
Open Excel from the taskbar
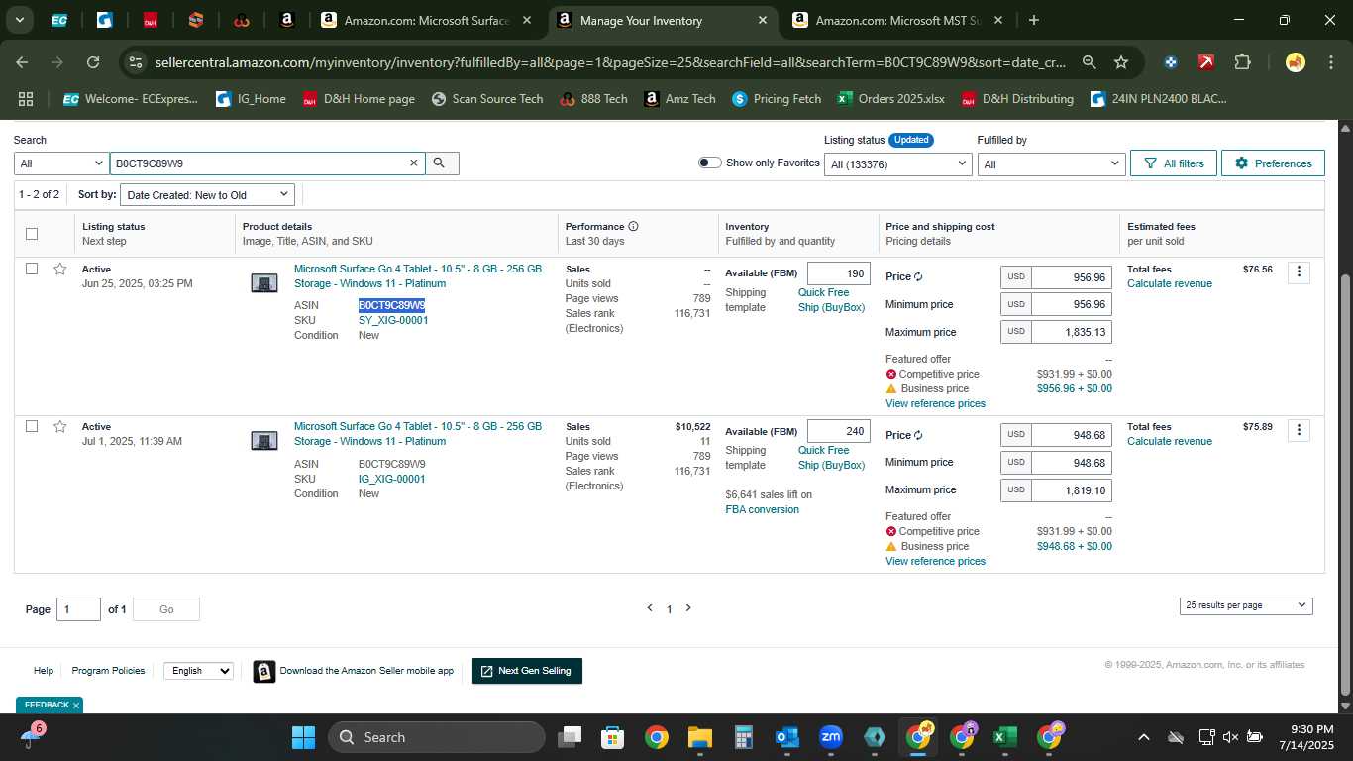tap(1005, 737)
